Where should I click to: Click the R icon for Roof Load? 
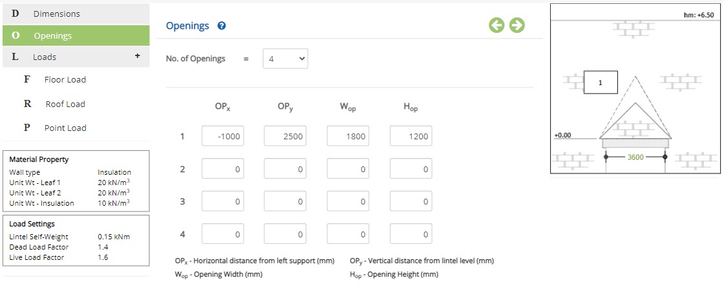[27, 104]
